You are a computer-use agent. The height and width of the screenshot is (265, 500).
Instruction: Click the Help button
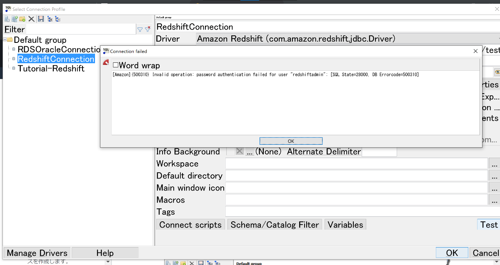[105, 253]
